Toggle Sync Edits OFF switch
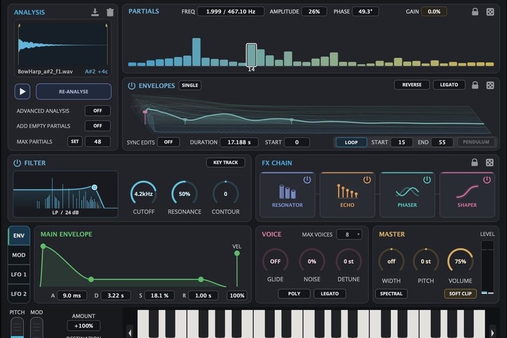This screenshot has width=507, height=338. coord(168,142)
